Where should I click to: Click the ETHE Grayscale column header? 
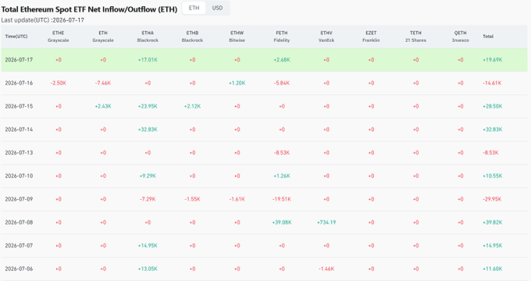[59, 37]
